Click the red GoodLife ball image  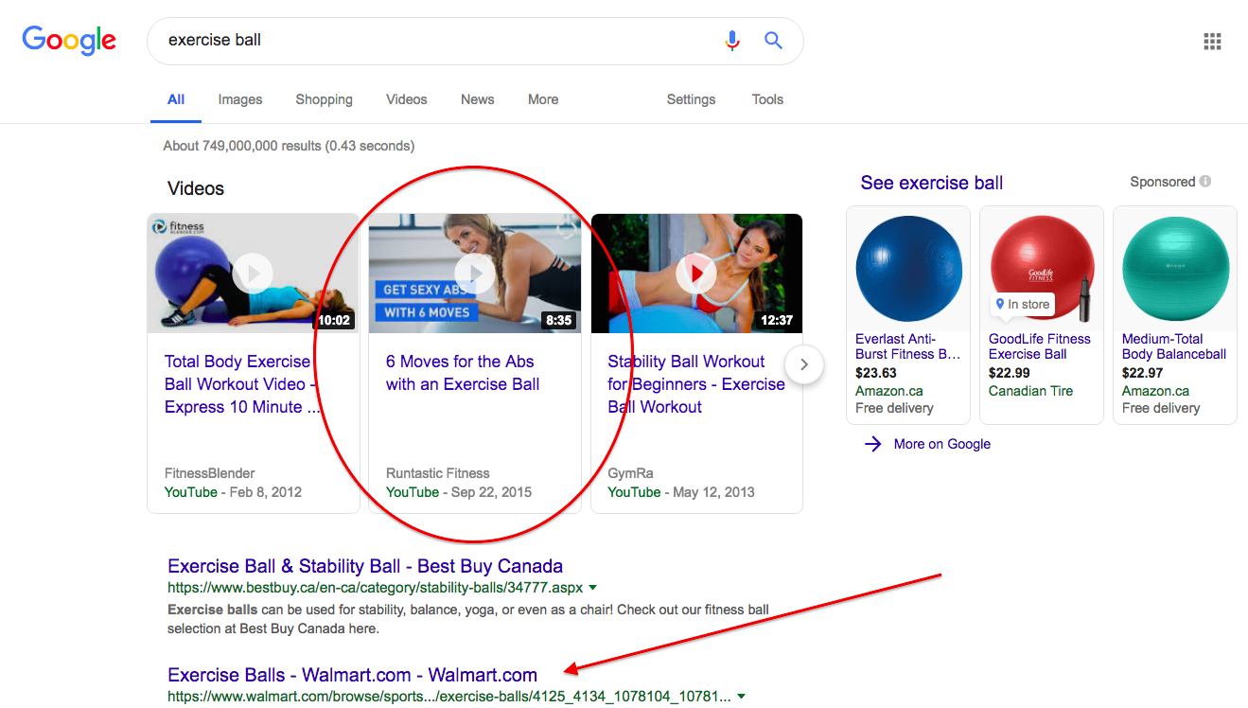click(x=1042, y=268)
